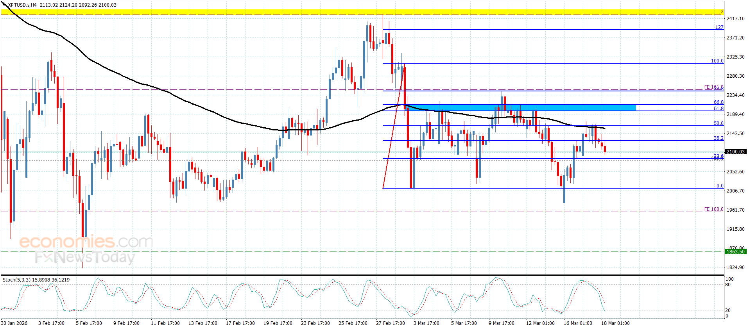The height and width of the screenshot is (328, 749).
Task: Click the Fibonacci 38.2 level label
Action: [x=718, y=138]
